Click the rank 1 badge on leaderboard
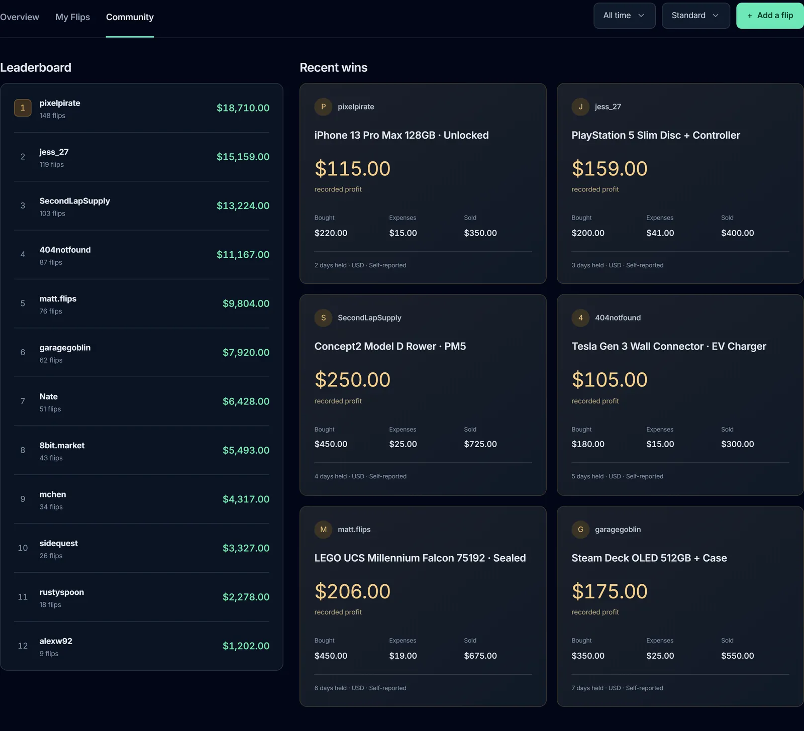 [23, 108]
